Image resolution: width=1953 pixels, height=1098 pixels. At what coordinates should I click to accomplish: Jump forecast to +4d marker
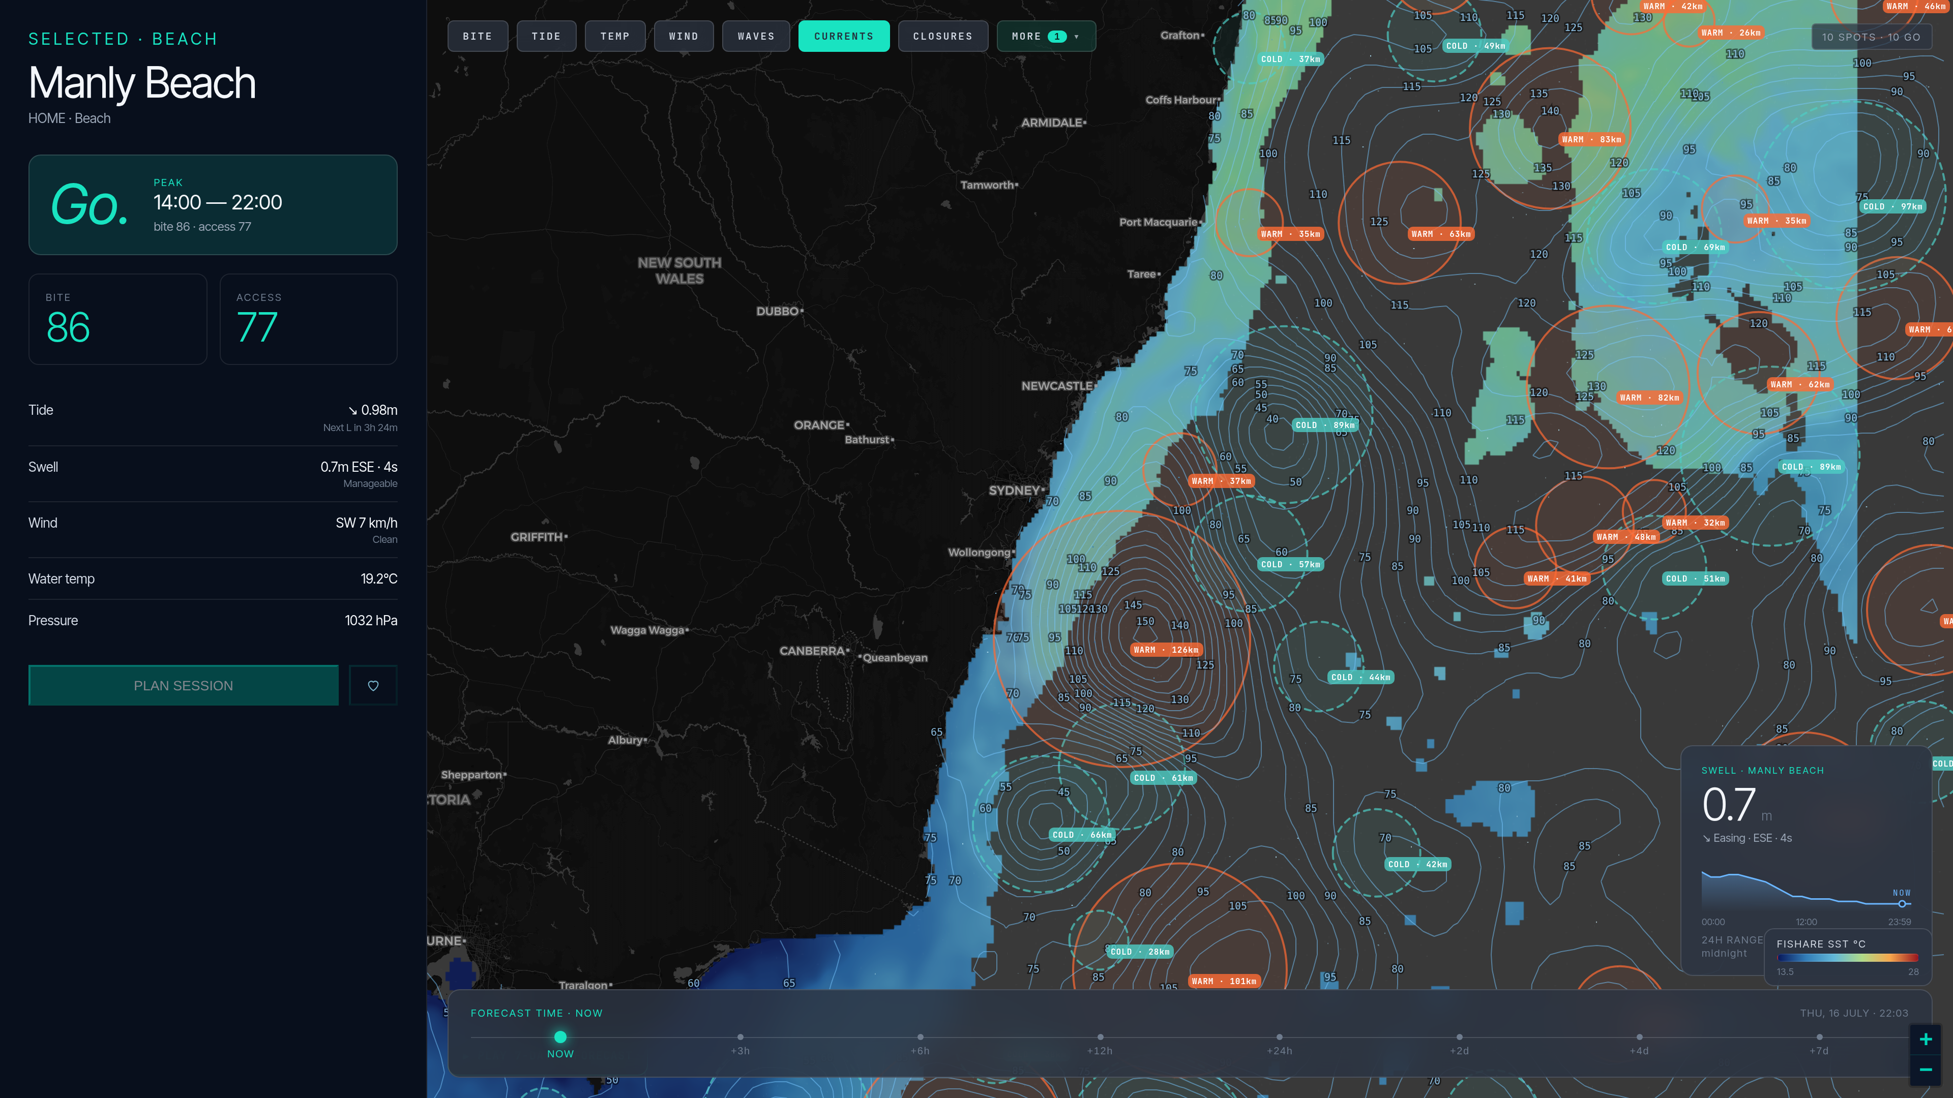[x=1639, y=1036]
